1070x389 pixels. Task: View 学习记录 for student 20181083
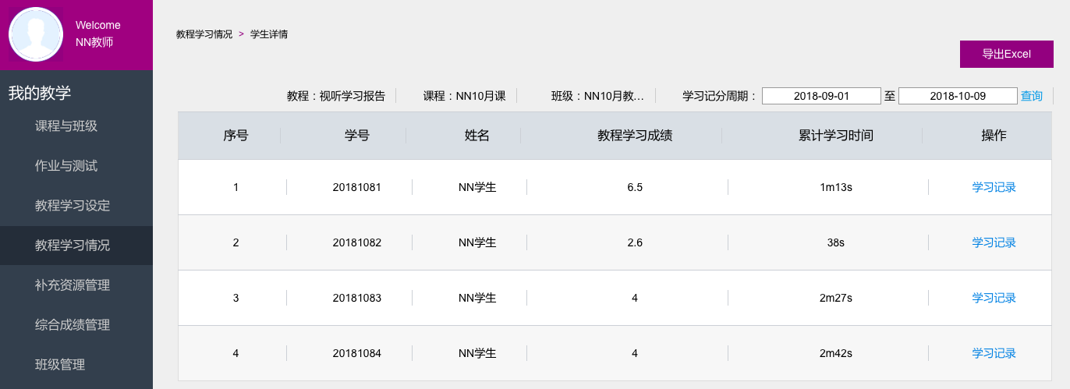(994, 298)
